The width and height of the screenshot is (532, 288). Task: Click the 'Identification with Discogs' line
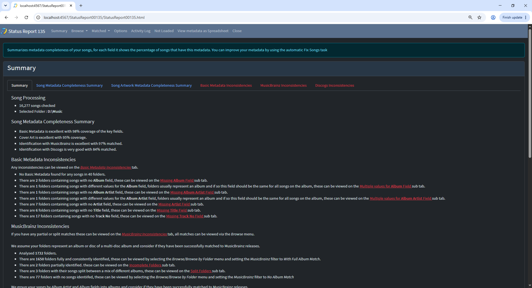[x=68, y=150]
